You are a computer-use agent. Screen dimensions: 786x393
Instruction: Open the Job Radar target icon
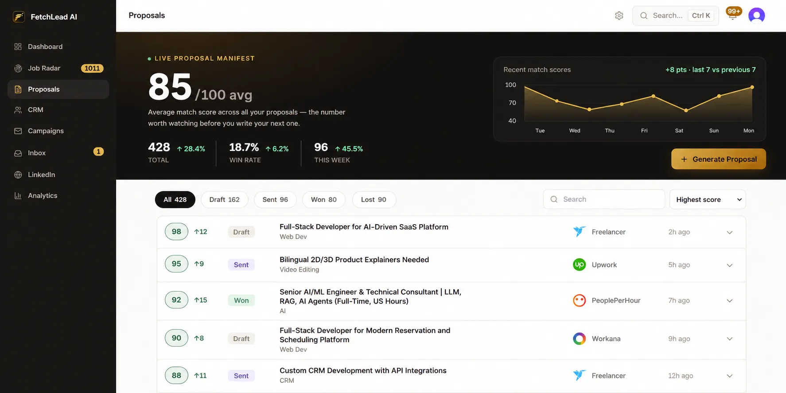tap(18, 68)
